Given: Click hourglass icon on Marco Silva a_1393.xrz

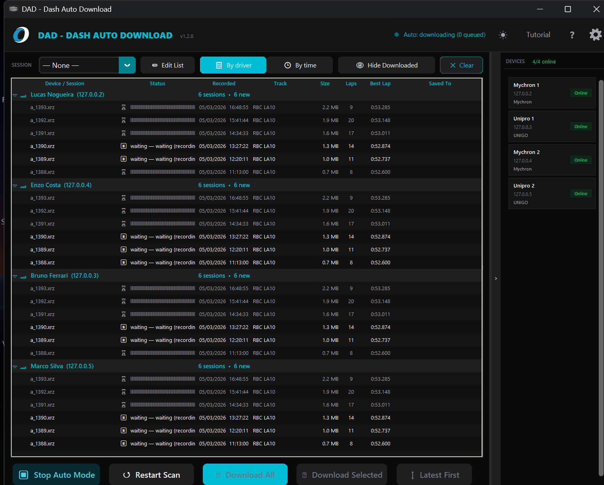Looking at the screenshot, I should click(124, 379).
